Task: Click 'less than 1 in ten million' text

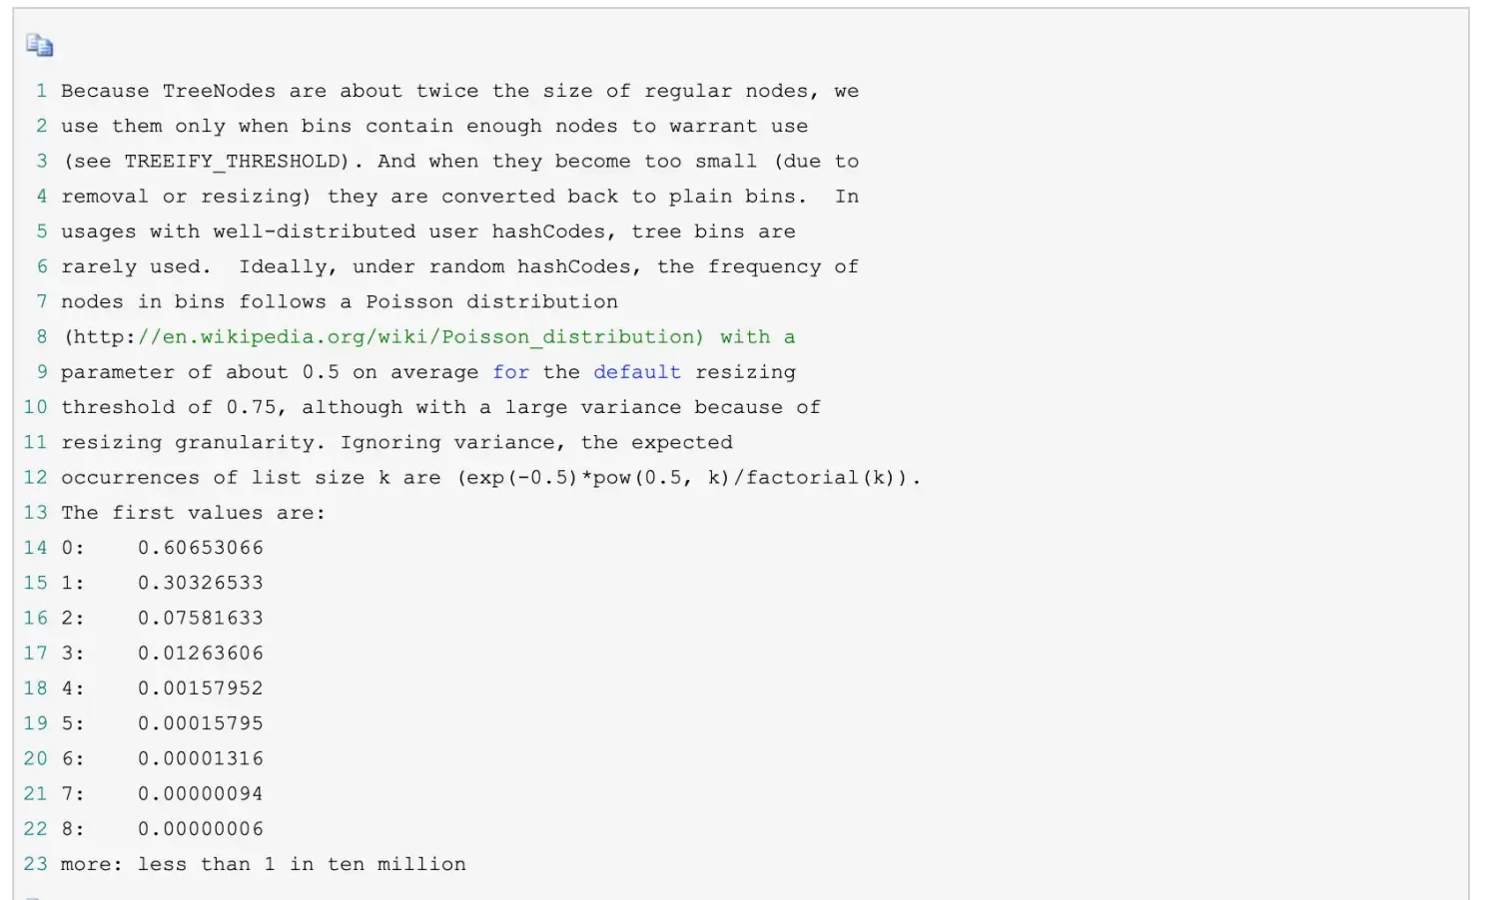Action: point(302,864)
